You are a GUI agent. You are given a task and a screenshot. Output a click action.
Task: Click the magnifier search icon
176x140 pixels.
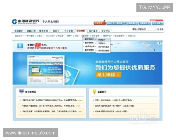(x=158, y=29)
